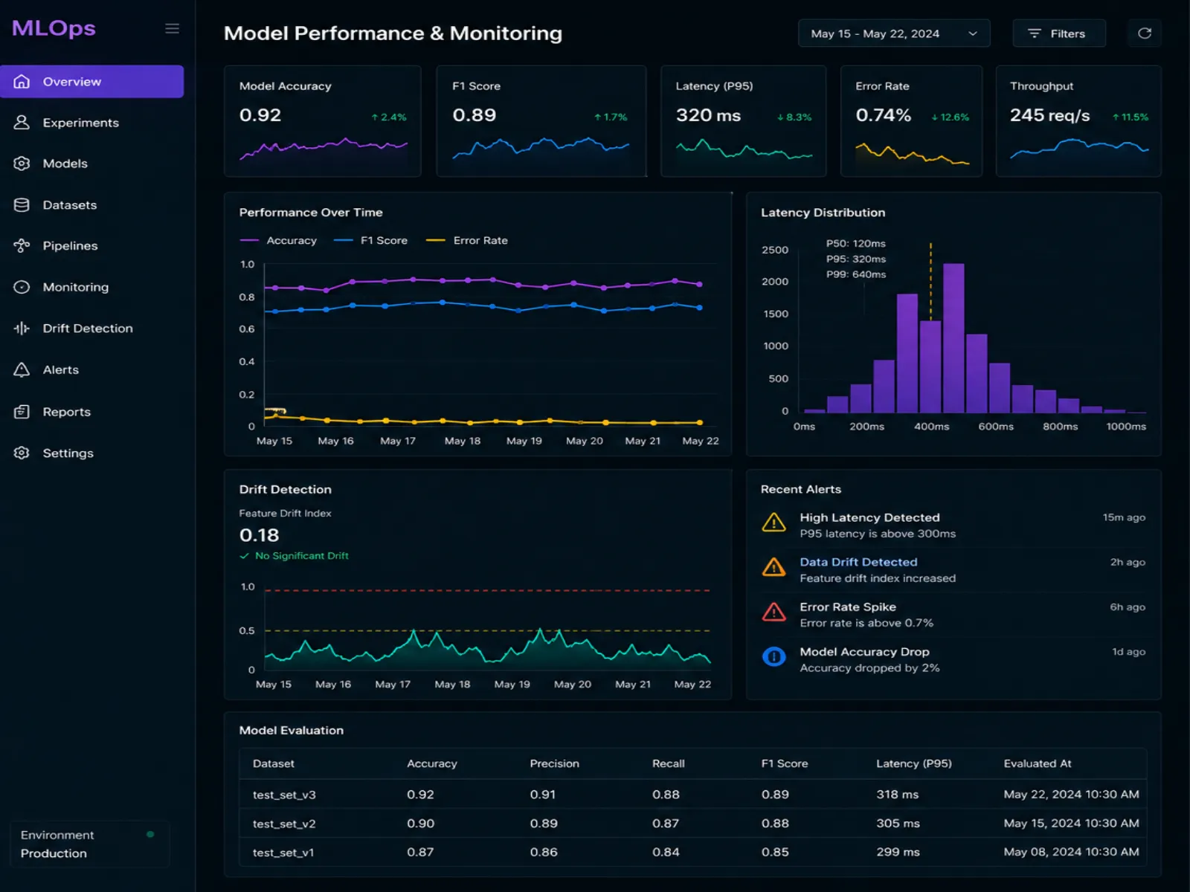This screenshot has height=892, width=1190.
Task: Click the Pipelines icon in sidebar
Action: pyautogui.click(x=22, y=246)
